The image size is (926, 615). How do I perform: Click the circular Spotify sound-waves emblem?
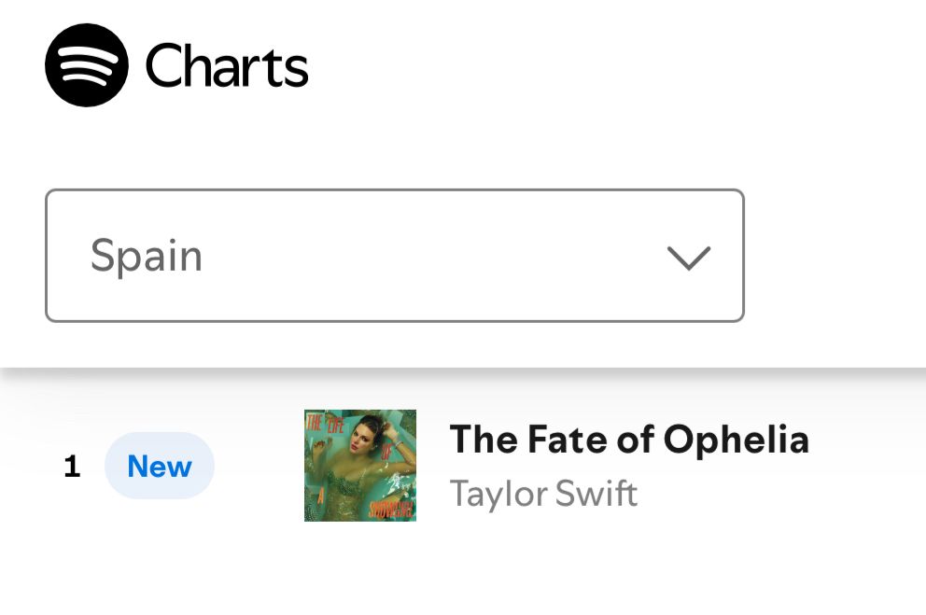pyautogui.click(x=87, y=65)
